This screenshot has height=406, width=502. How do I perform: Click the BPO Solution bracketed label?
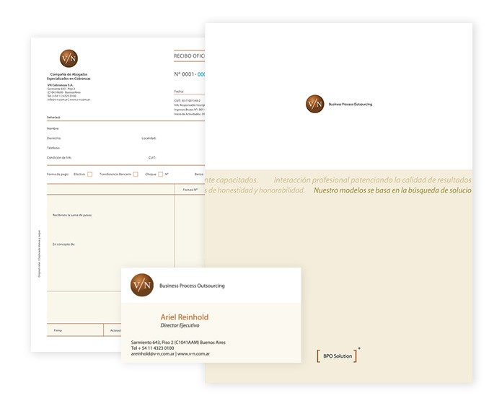[x=338, y=356]
